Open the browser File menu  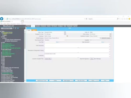click(2, 24)
